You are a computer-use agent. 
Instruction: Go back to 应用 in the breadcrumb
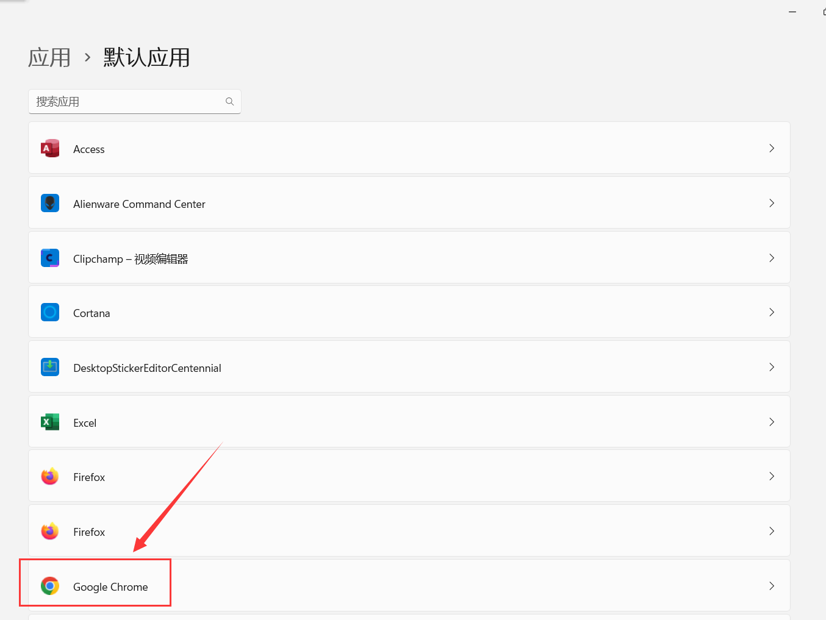click(x=49, y=58)
